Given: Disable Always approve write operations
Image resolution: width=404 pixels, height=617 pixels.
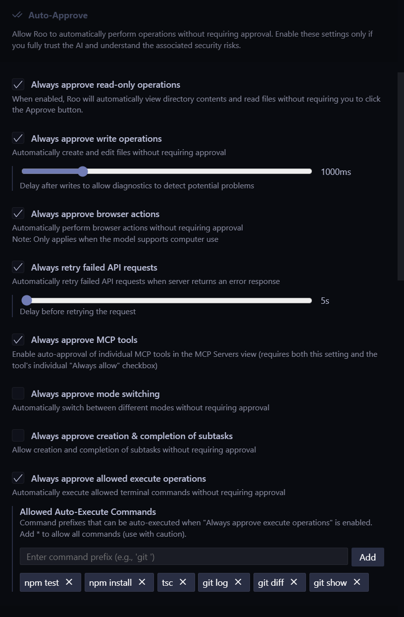Looking at the screenshot, I should point(18,138).
